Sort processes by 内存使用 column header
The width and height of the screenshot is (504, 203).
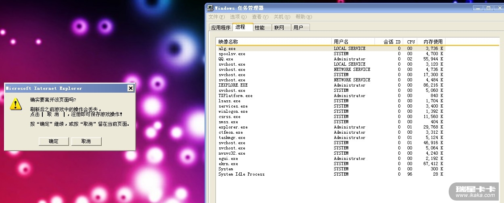tap(431, 41)
